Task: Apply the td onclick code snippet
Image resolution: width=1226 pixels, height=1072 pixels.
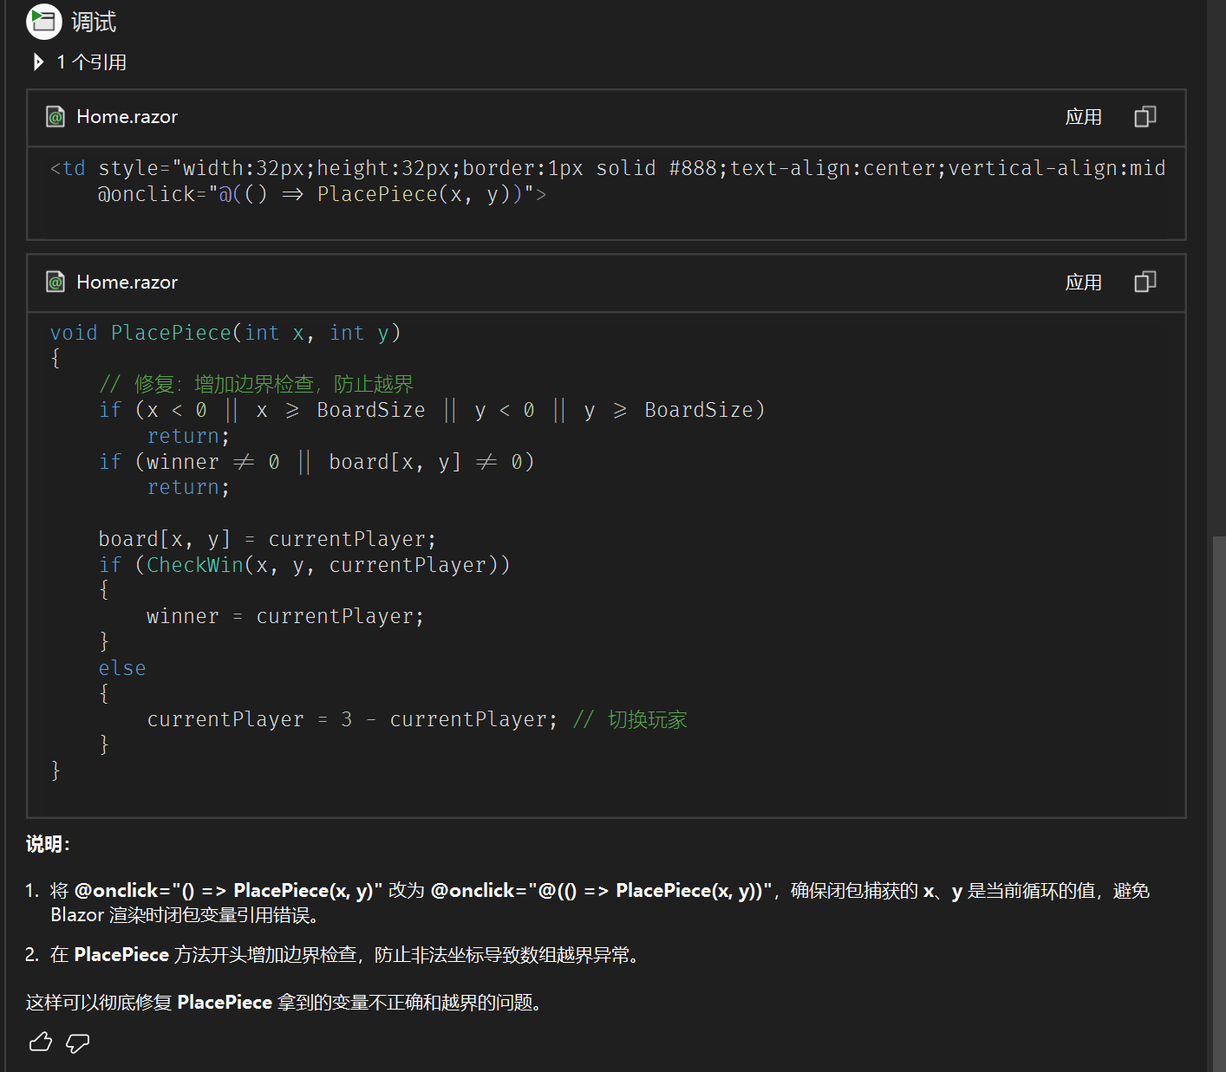Action: click(1083, 117)
